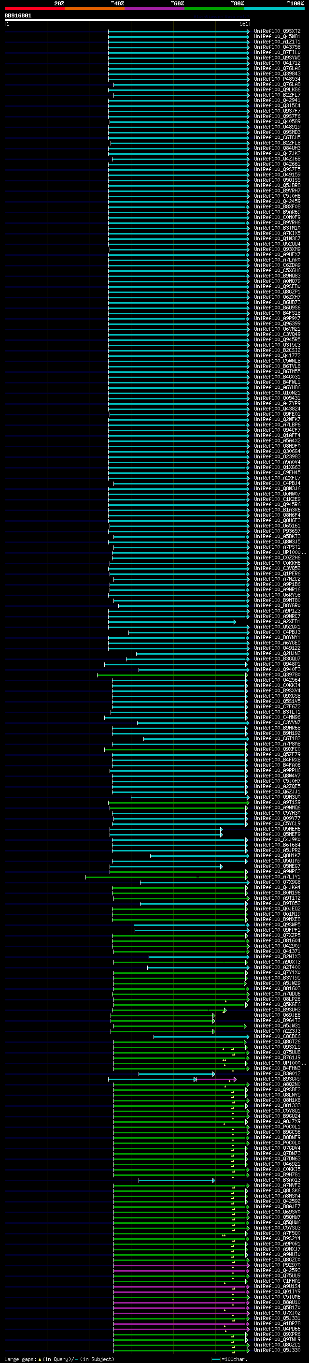
Task: Click the arrowhead ending the UniRef100_A2XFD1 bar
Action: (235, 622)
